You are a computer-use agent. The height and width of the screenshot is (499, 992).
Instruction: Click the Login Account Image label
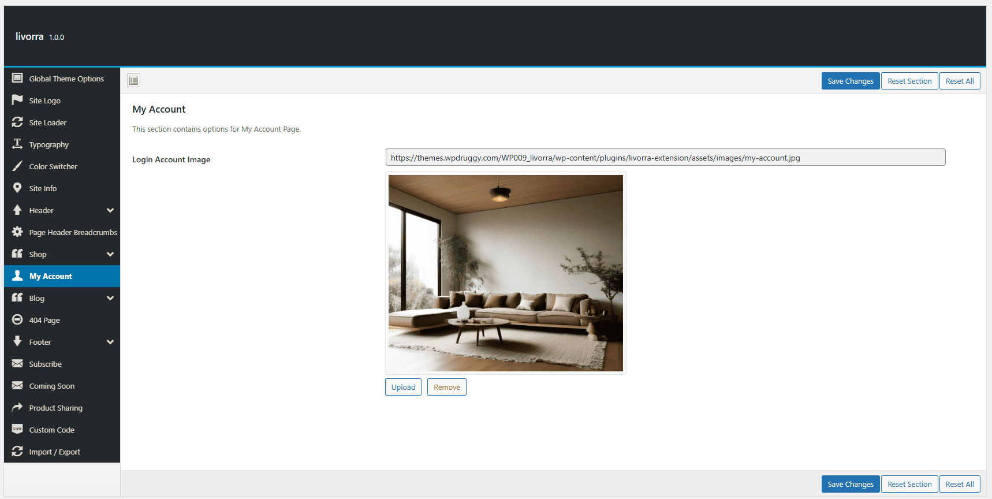tap(171, 159)
